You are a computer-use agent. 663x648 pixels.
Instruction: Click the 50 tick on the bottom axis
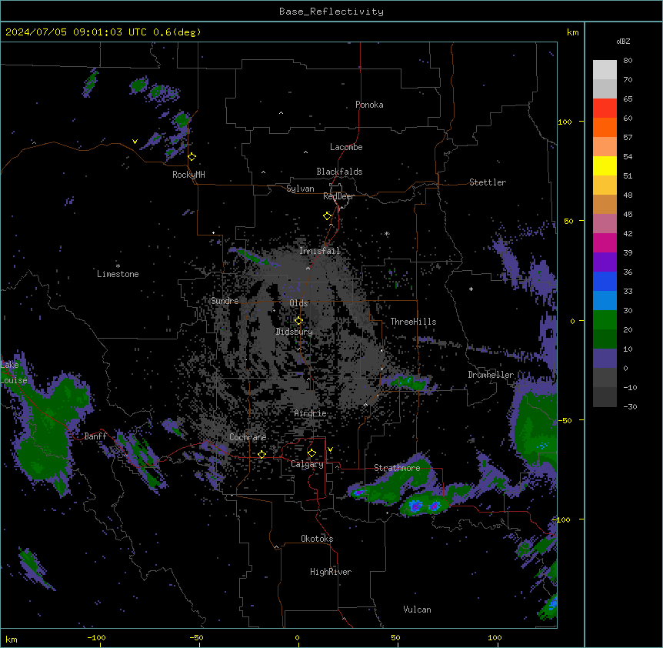pyautogui.click(x=395, y=637)
